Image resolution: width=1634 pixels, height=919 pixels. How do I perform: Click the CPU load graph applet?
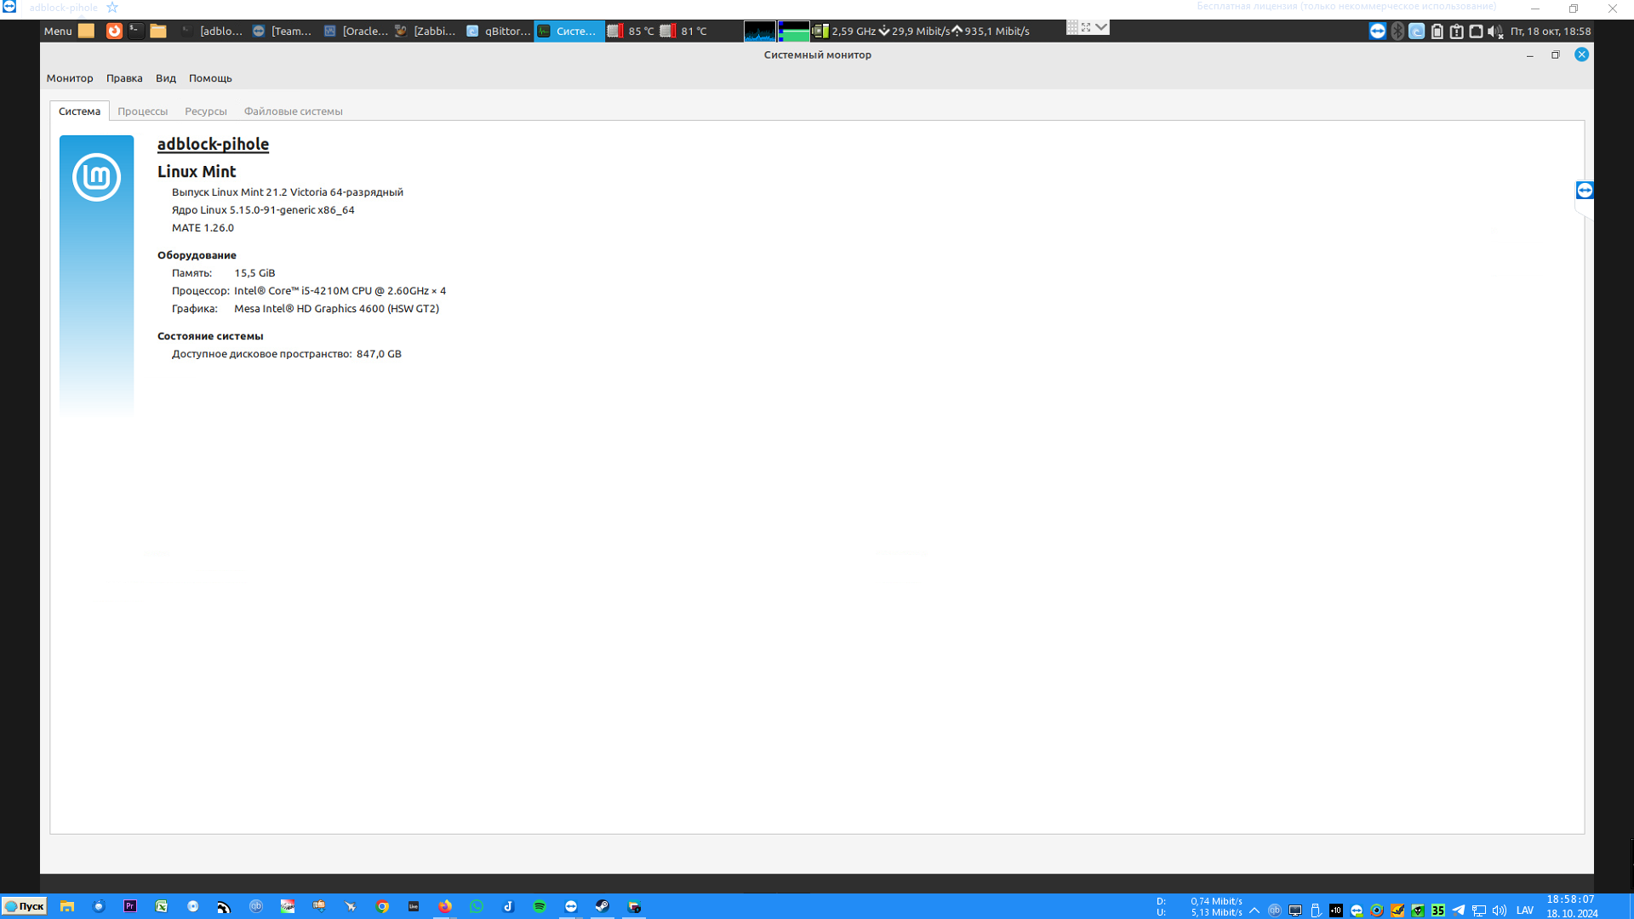tap(760, 31)
